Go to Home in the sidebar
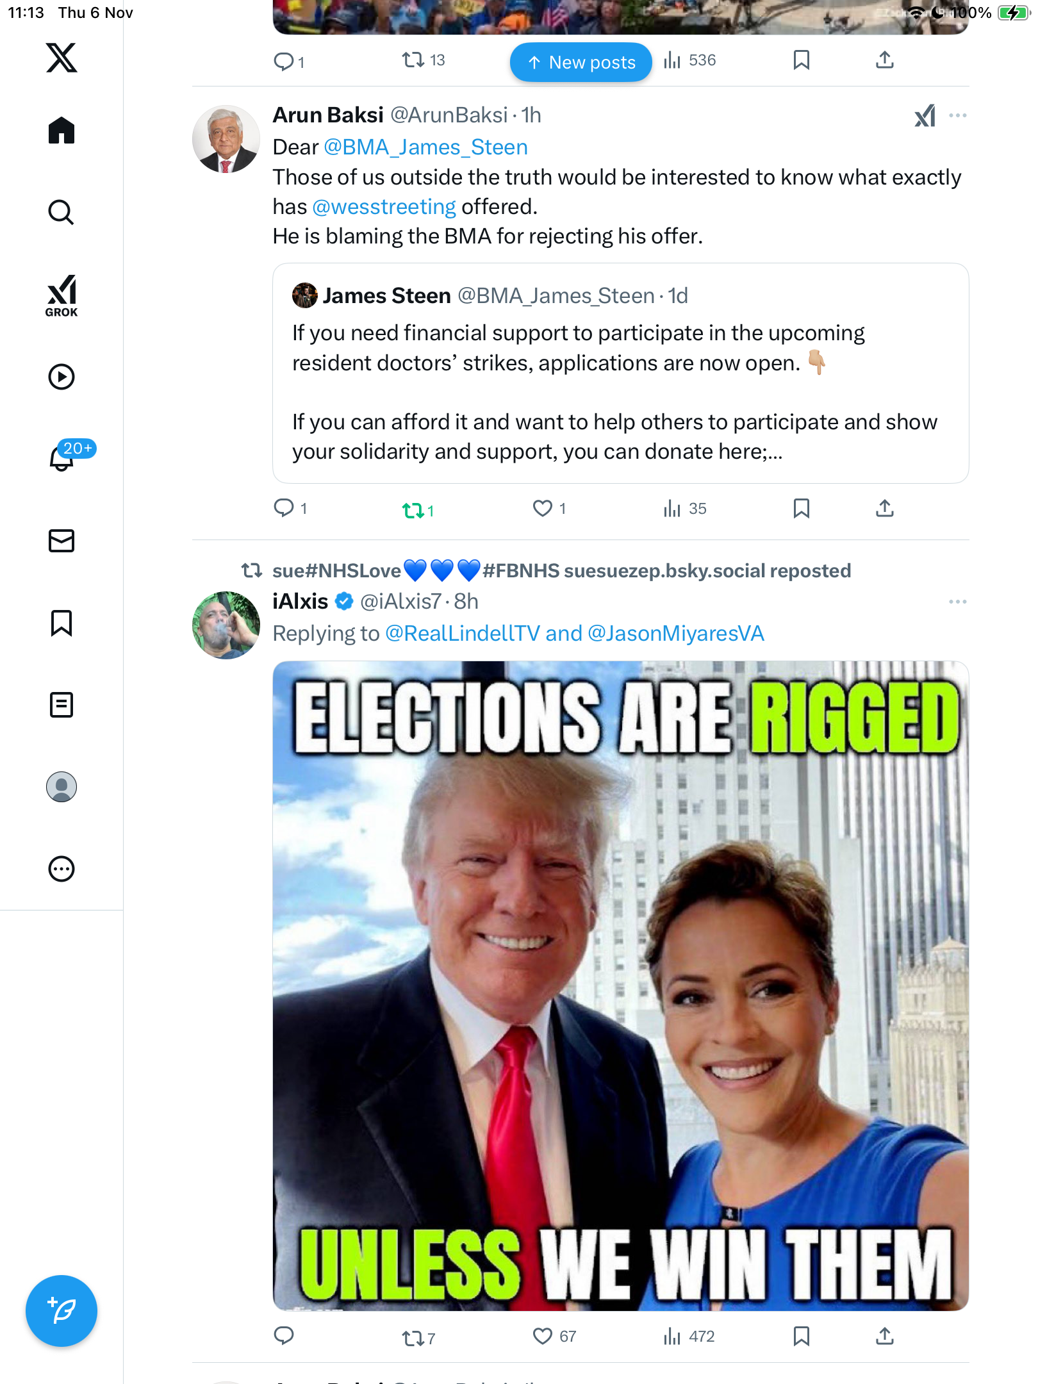 coord(62,131)
